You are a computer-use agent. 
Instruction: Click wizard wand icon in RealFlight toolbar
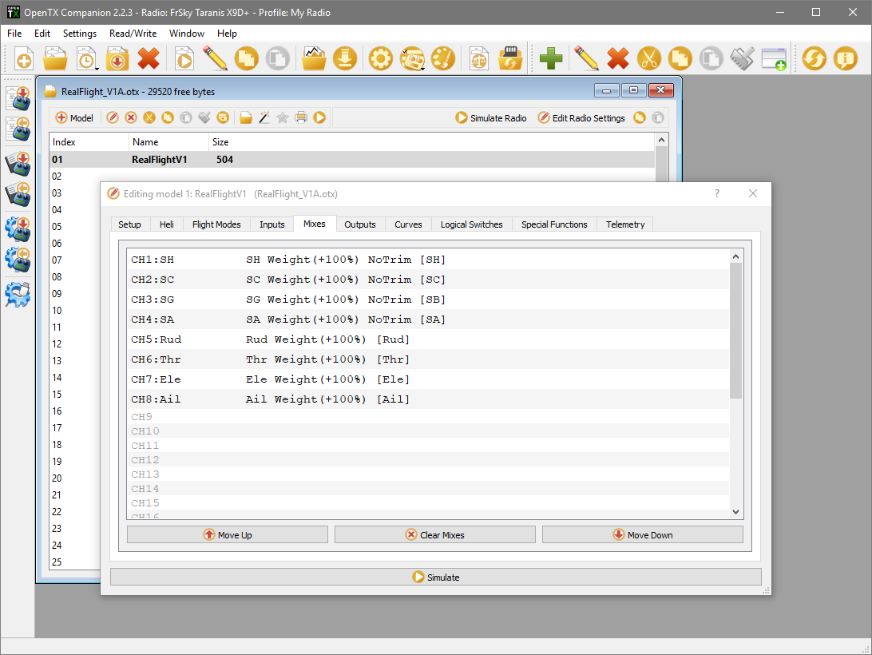tap(264, 117)
